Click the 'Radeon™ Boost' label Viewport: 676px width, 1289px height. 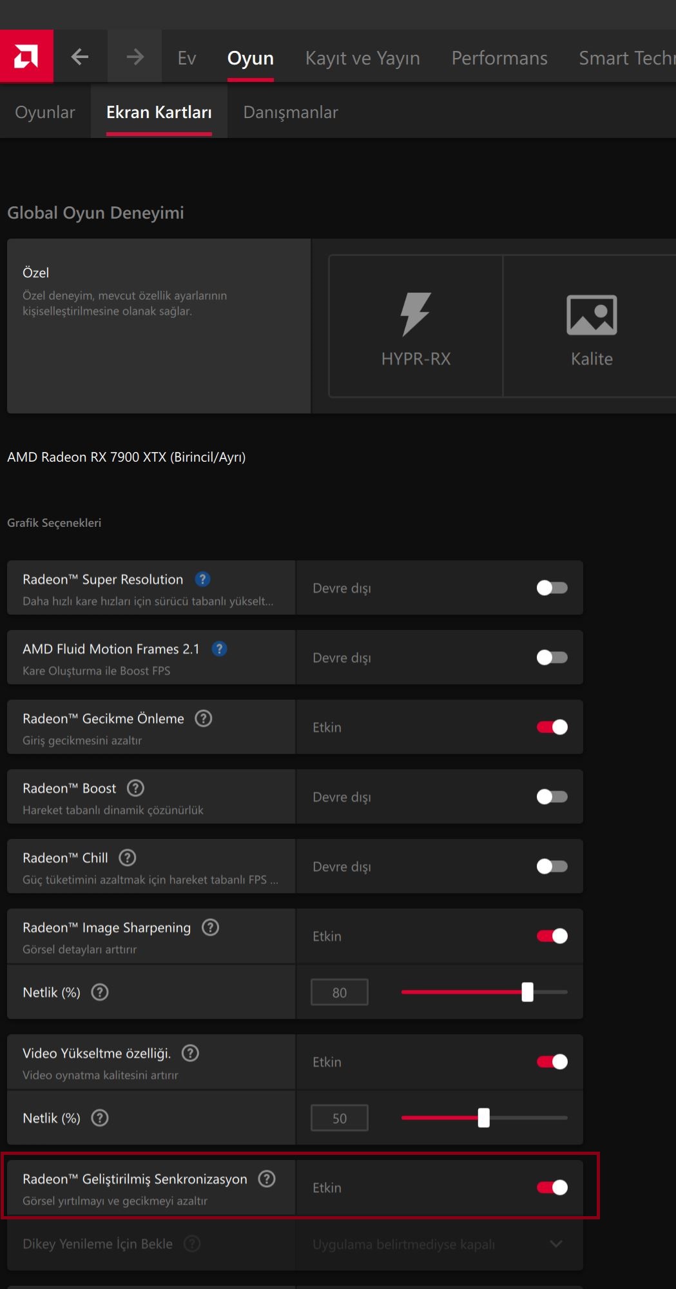pos(70,789)
